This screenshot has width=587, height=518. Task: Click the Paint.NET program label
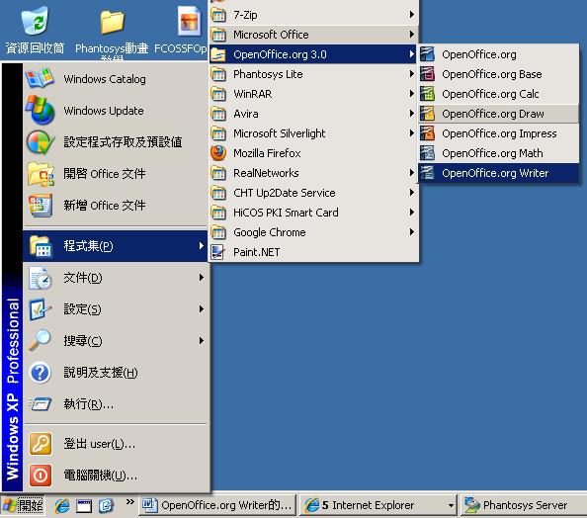(256, 252)
